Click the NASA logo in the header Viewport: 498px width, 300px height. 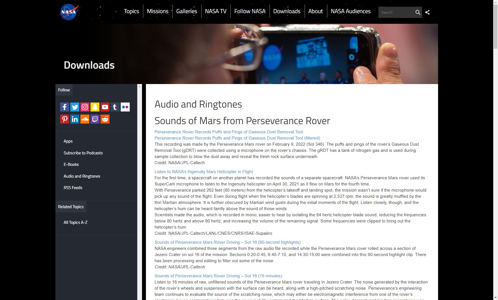69,12
